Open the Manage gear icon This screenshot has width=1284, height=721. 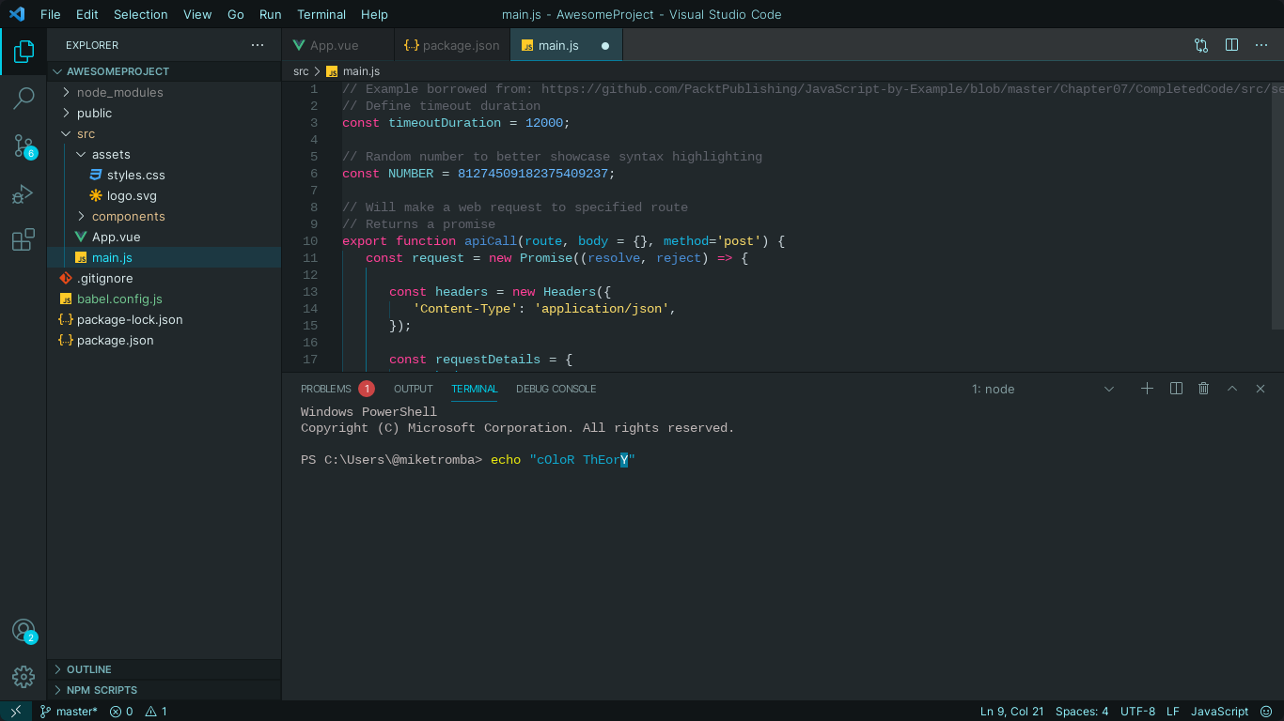click(23, 676)
